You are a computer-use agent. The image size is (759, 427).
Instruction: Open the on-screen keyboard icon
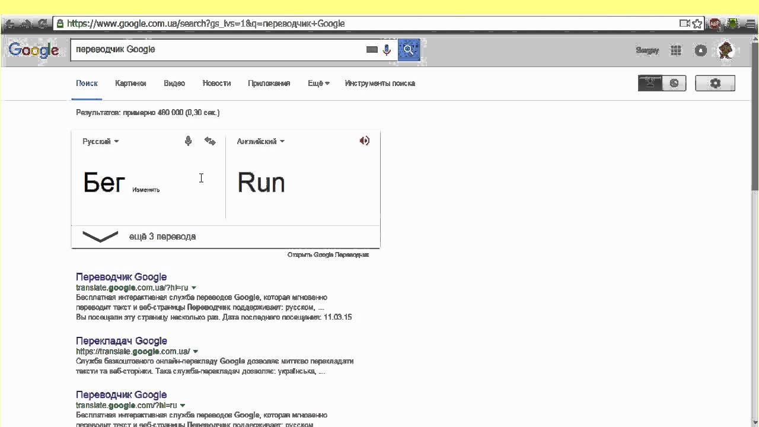(x=372, y=50)
